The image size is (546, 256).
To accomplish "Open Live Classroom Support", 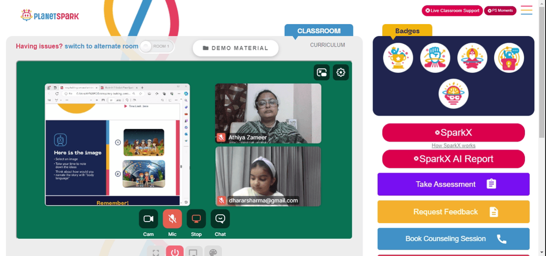I will (x=452, y=10).
